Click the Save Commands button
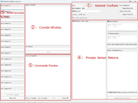The height and width of the screenshot is (103, 138). pyautogui.click(x=43, y=98)
